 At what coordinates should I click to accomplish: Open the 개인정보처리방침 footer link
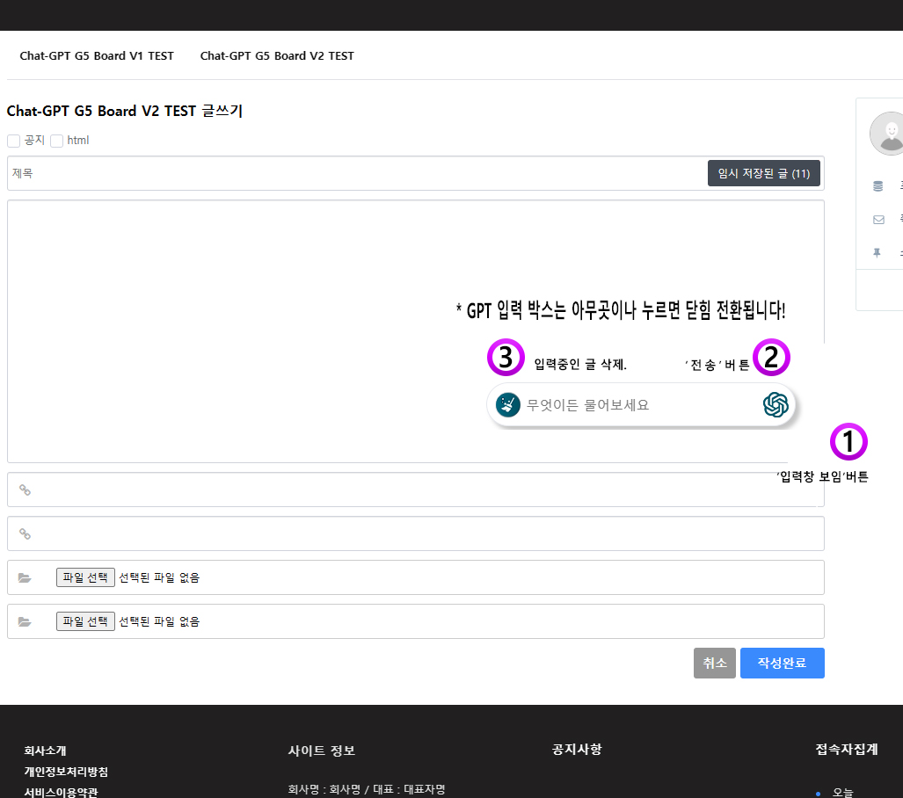66,772
